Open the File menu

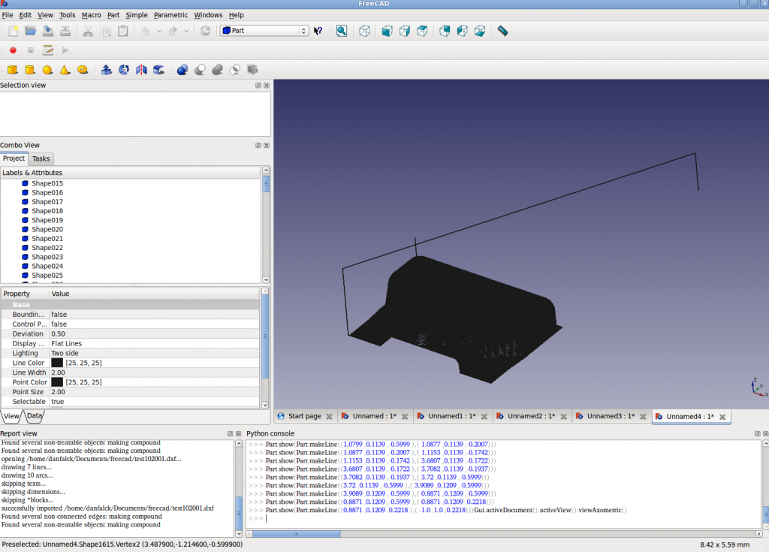tap(8, 15)
